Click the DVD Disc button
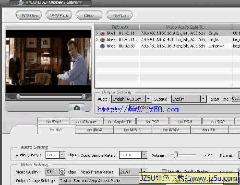This screenshot has width=240, height=185. tap(29, 15)
